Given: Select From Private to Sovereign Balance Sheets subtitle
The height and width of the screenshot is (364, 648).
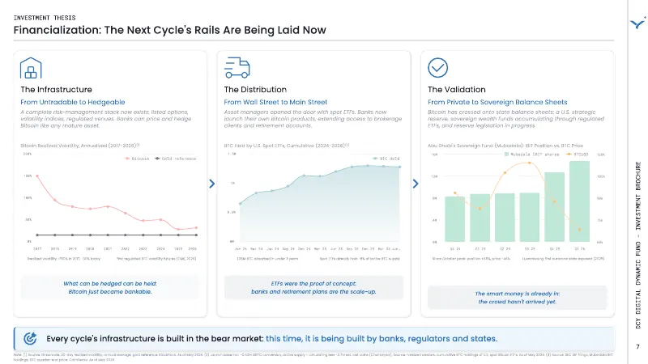Looking at the screenshot, I should pos(497,102).
